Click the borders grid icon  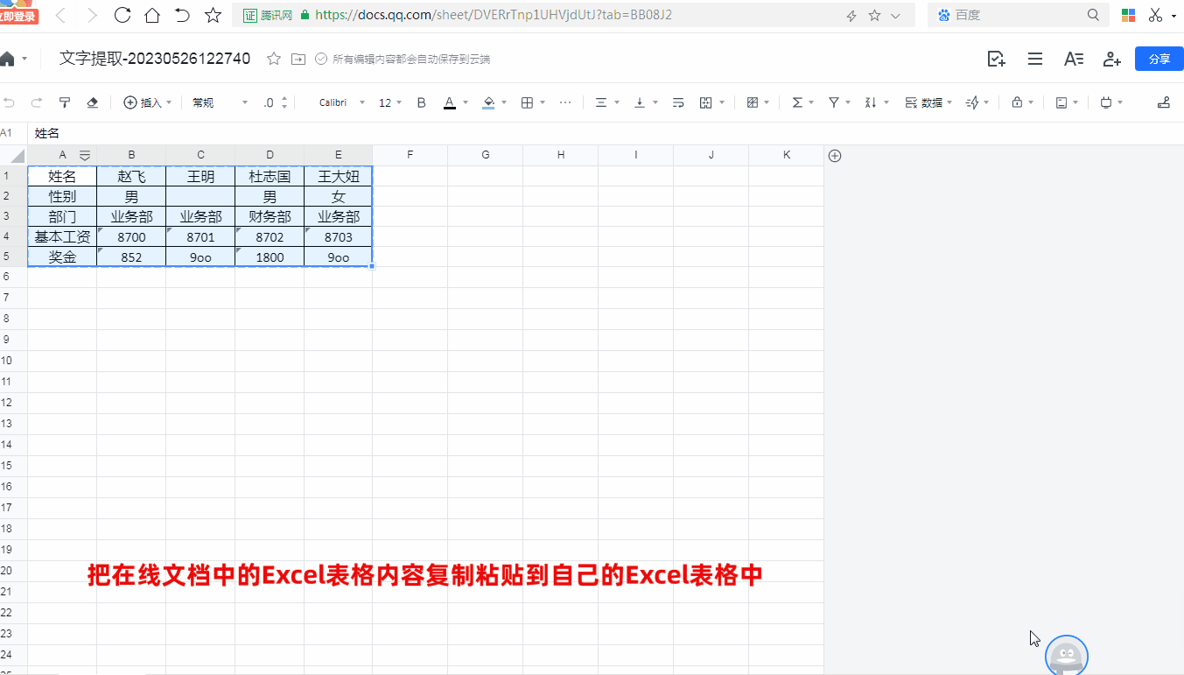[x=527, y=102]
